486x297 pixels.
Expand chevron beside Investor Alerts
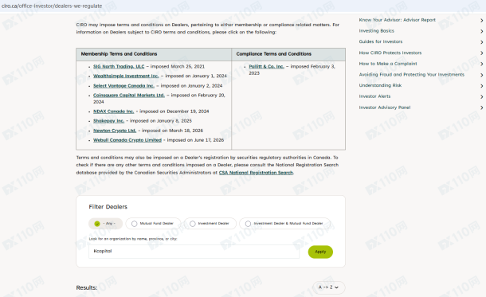(482, 97)
